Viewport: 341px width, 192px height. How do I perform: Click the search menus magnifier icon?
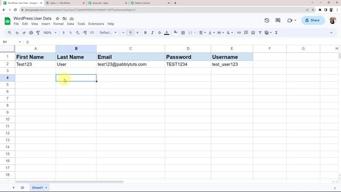tap(10, 33)
